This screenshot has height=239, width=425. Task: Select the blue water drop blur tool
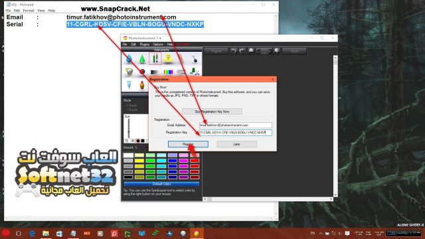[x=129, y=58]
